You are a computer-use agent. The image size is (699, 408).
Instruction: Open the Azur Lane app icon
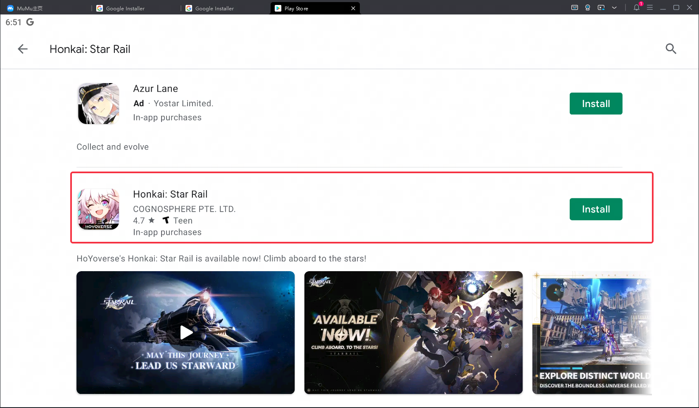point(98,103)
